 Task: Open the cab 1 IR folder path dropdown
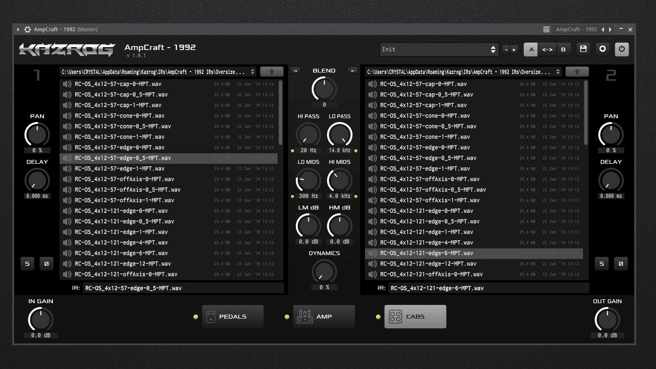[158, 72]
